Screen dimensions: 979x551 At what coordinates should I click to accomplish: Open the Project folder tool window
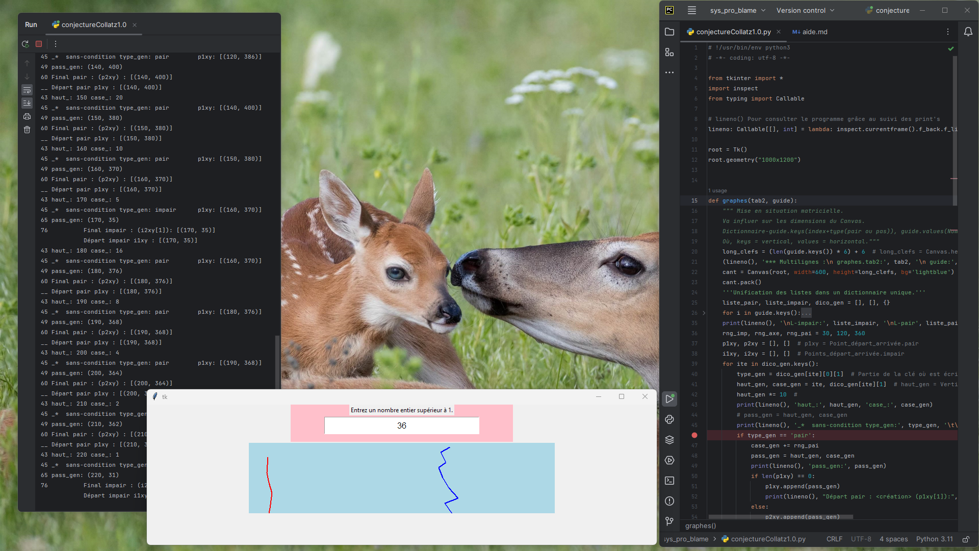[x=669, y=32]
